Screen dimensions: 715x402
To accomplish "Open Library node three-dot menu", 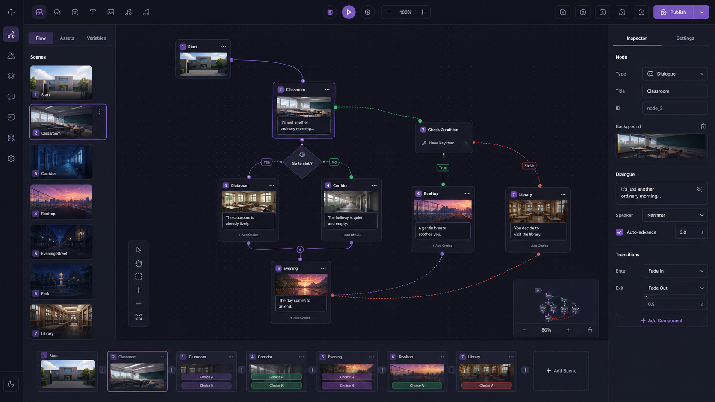I will (x=563, y=194).
